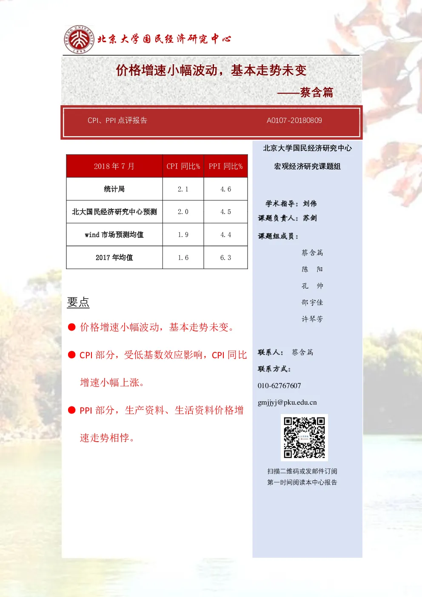Image resolution: width=422 pixels, height=597 pixels.
Task: Click the 要点 section heading
Action: point(78,302)
